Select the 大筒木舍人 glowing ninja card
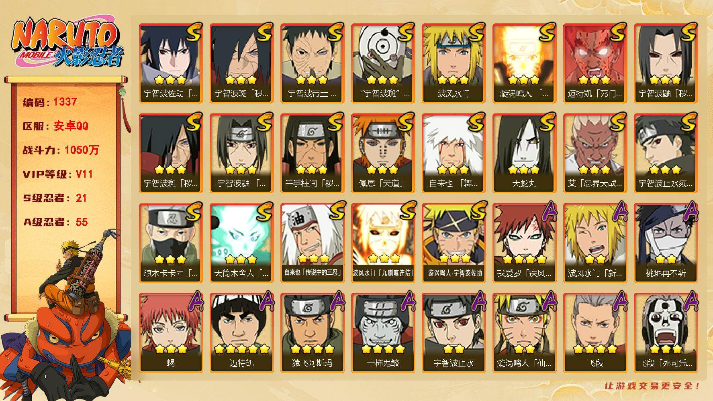The height and width of the screenshot is (401, 713). point(241,243)
